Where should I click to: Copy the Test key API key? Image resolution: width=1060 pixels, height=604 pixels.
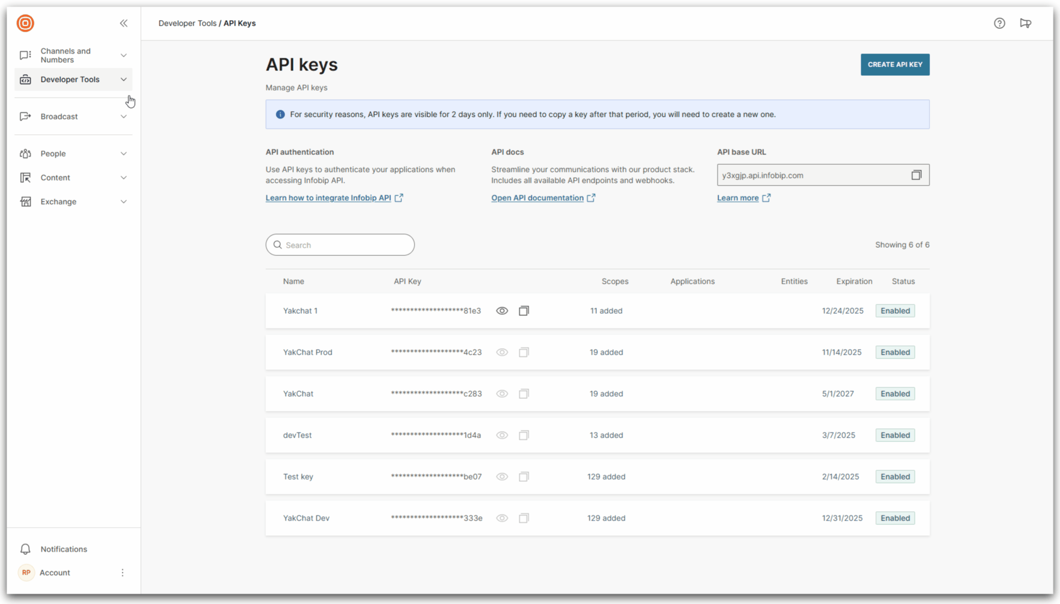point(524,476)
